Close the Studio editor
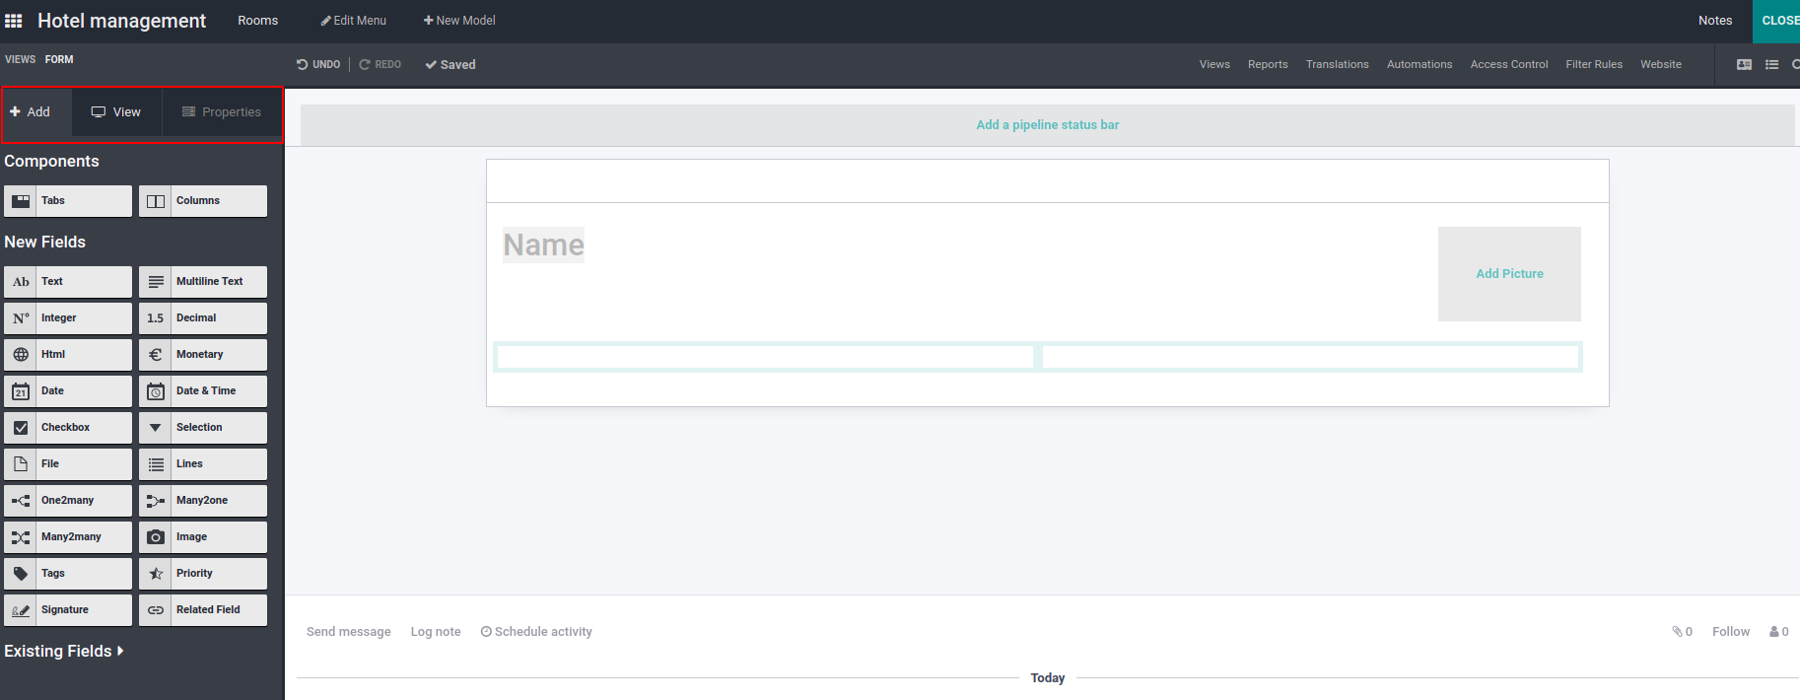Viewport: 1800px width, 700px height. [1777, 21]
